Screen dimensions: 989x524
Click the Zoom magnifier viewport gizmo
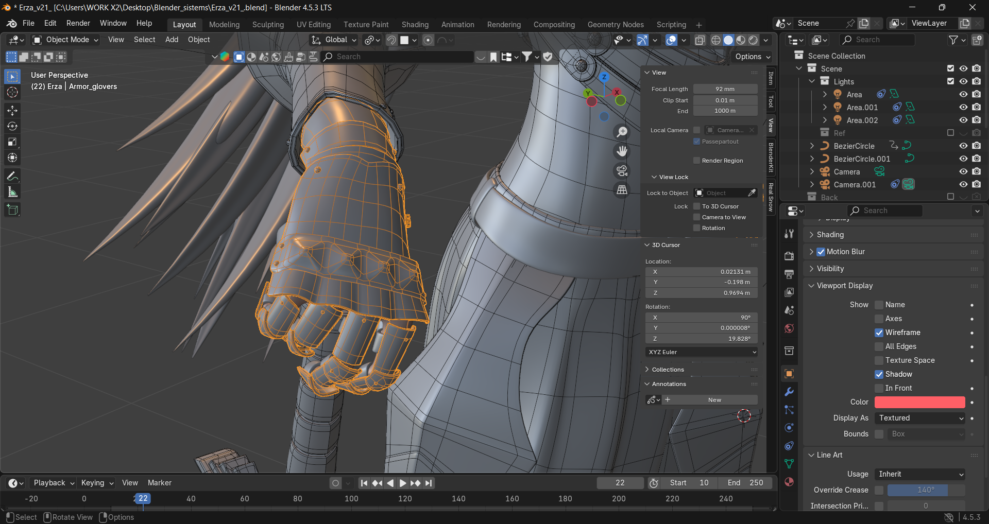tap(622, 132)
